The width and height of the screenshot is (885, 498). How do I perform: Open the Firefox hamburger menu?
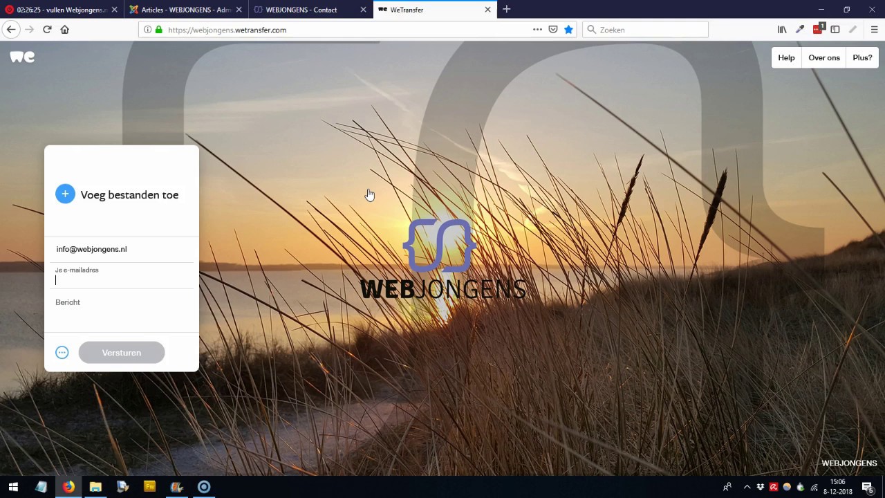click(x=874, y=30)
